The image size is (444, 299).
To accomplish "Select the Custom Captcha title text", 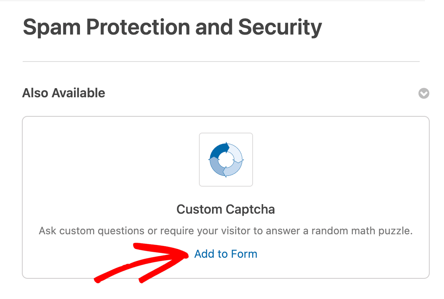I will 226,209.
